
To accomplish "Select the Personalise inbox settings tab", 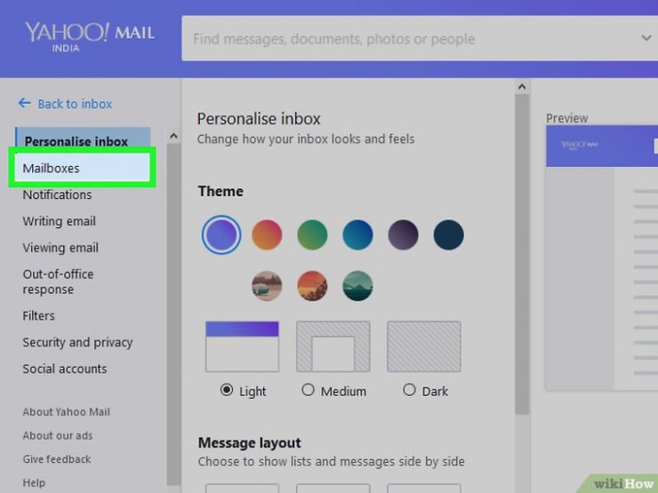I will tap(83, 139).
